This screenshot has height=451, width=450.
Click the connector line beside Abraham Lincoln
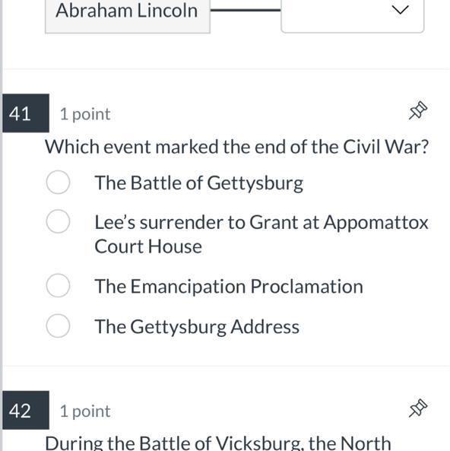click(246, 10)
